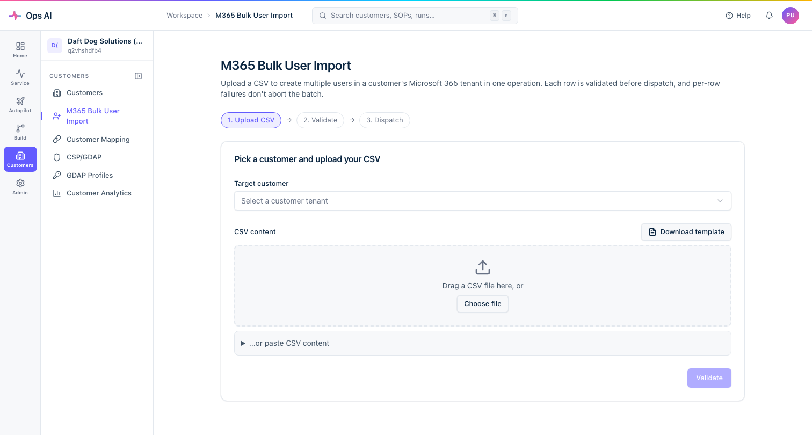Click the Ops AI logo icon
Viewport: 812px width, 435px height.
click(x=15, y=16)
